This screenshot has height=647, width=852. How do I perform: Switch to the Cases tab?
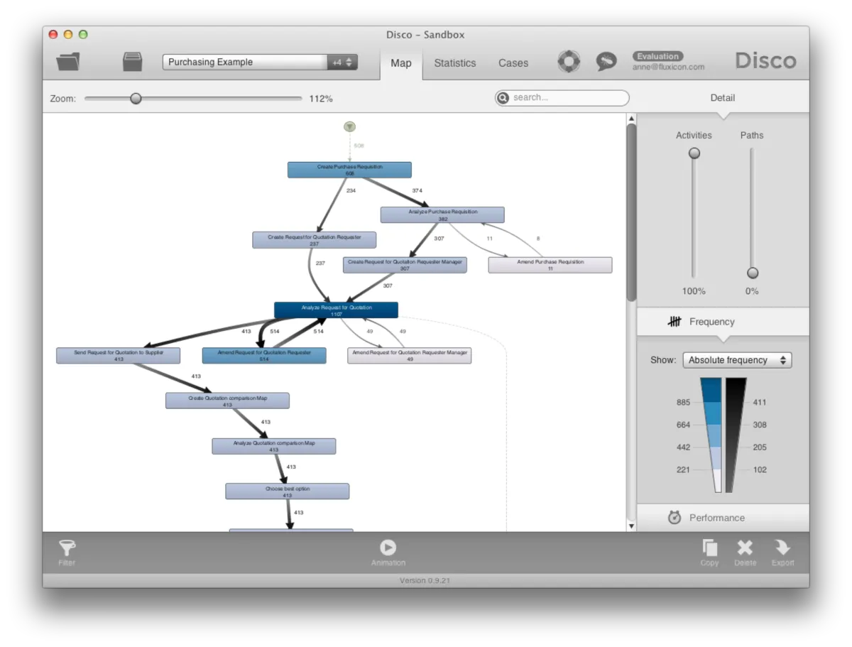coord(513,63)
